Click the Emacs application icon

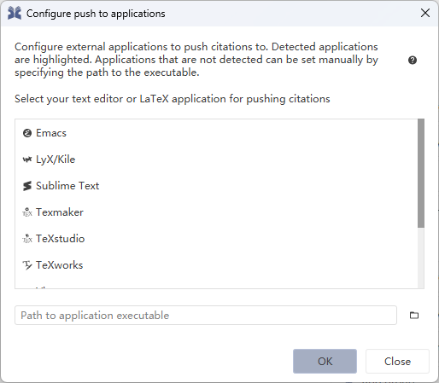[x=27, y=133]
